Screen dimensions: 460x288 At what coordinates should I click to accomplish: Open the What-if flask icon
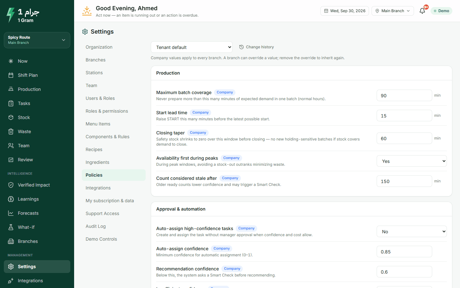pos(11,227)
